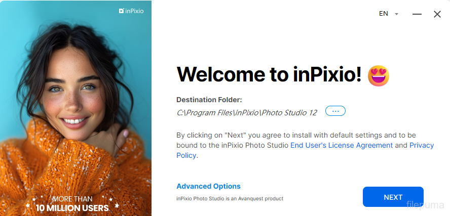Minimize the installer window
450x216 pixels.
coord(417,14)
